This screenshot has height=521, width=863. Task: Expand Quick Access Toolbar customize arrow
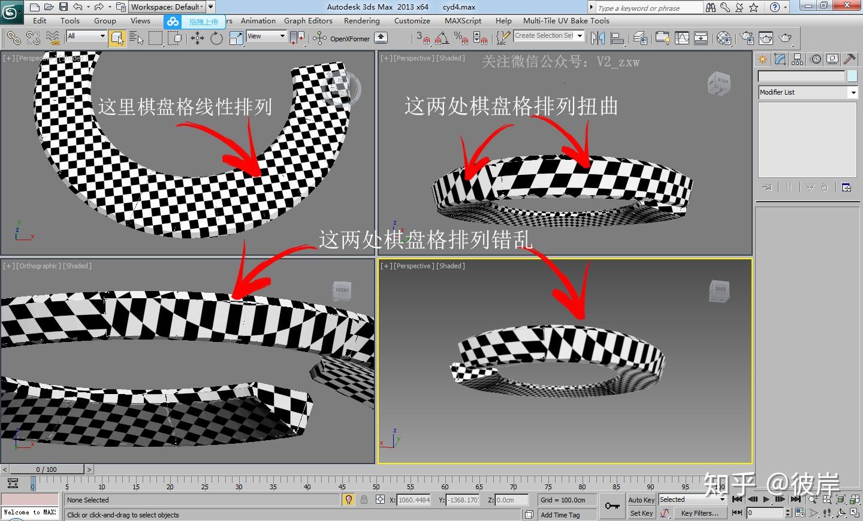click(211, 7)
